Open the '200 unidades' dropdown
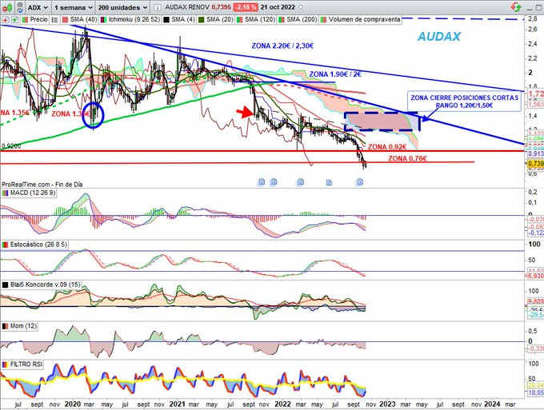Viewport: 544px width, 410px height. (x=122, y=7)
